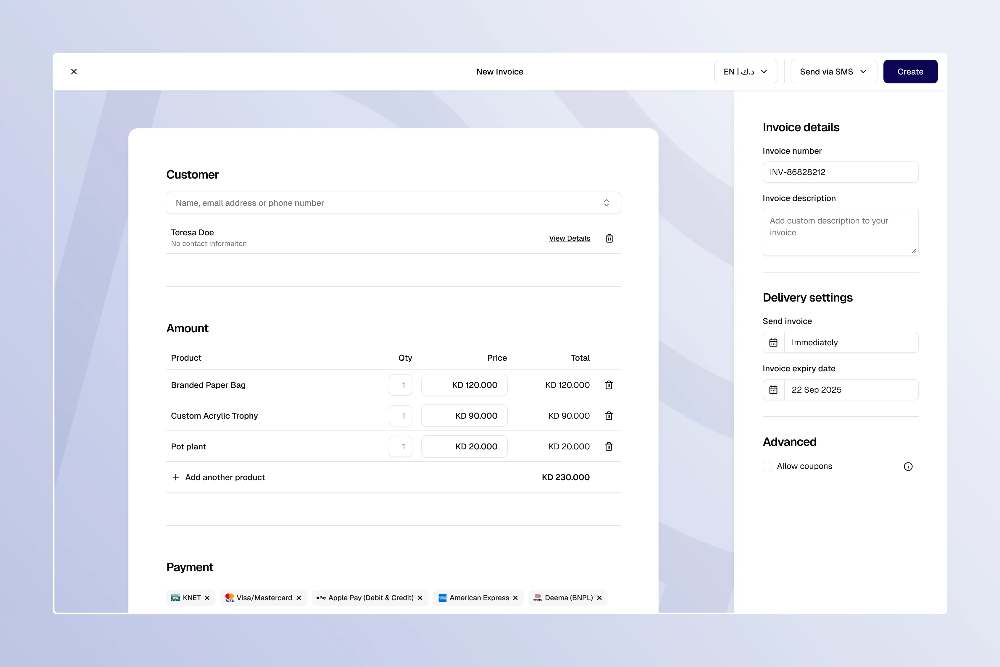The width and height of the screenshot is (1000, 667).
Task: Click the Product column header
Action: 186,358
